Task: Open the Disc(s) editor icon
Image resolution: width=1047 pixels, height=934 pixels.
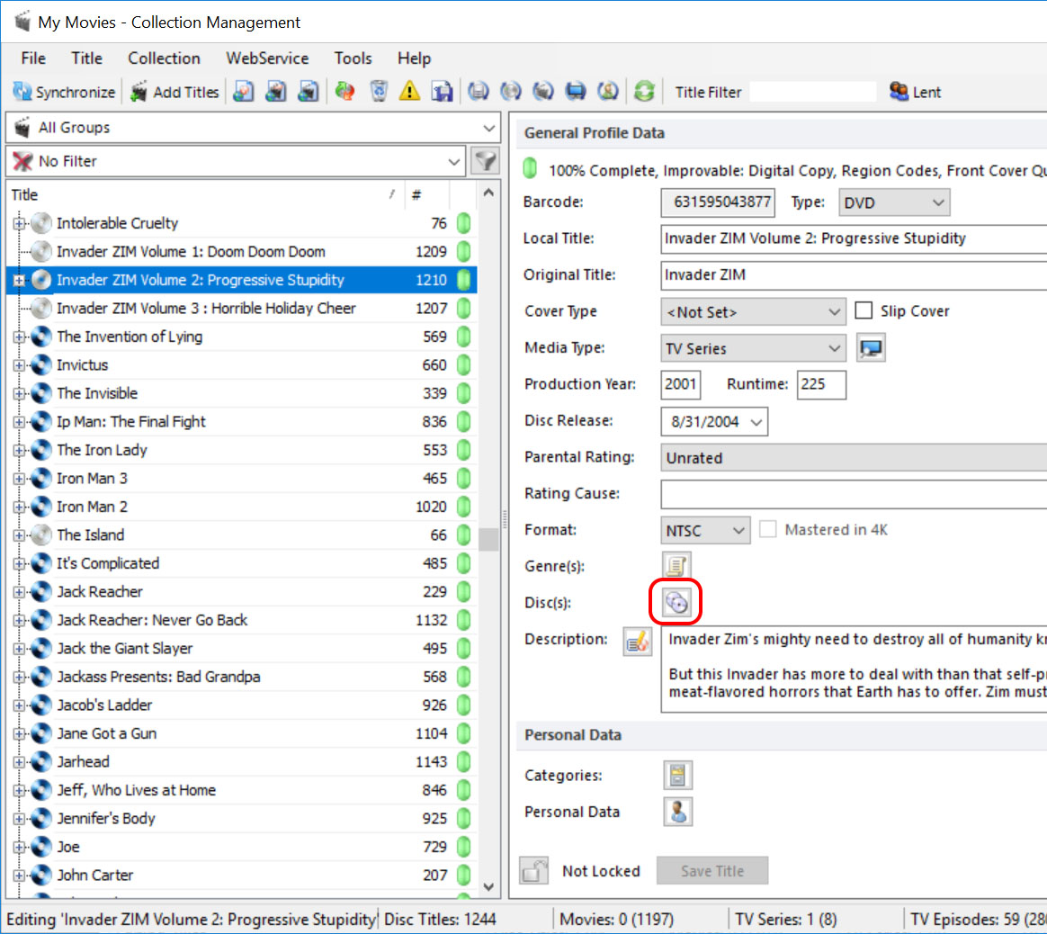Action: click(x=676, y=603)
